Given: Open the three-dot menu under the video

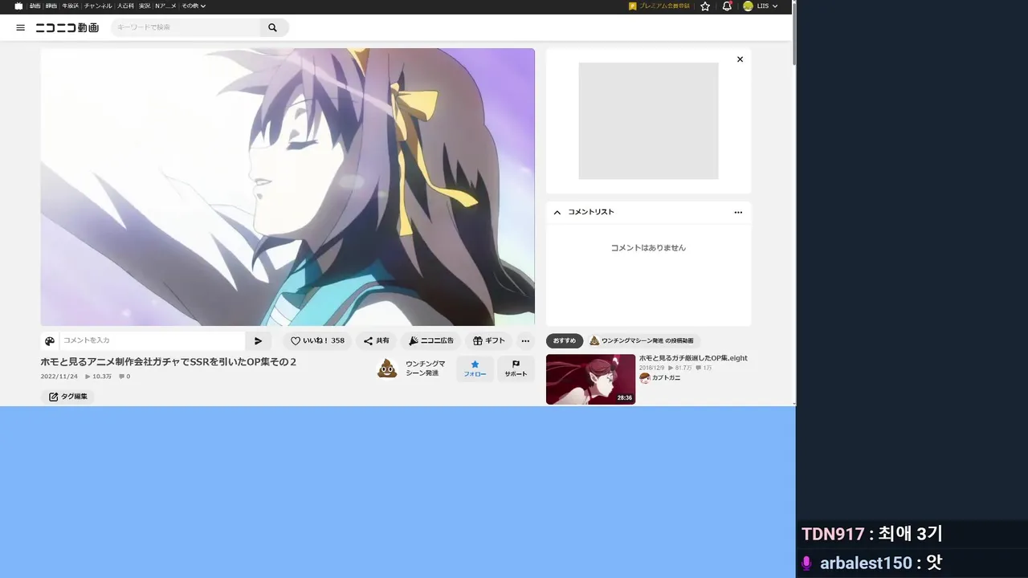Looking at the screenshot, I should point(525,340).
